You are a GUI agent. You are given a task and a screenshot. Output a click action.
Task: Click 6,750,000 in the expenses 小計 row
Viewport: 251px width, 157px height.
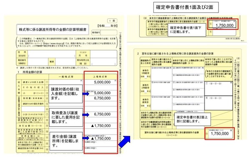(x=102, y=114)
